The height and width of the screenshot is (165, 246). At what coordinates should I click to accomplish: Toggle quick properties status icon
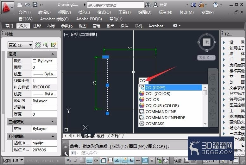[152, 160]
